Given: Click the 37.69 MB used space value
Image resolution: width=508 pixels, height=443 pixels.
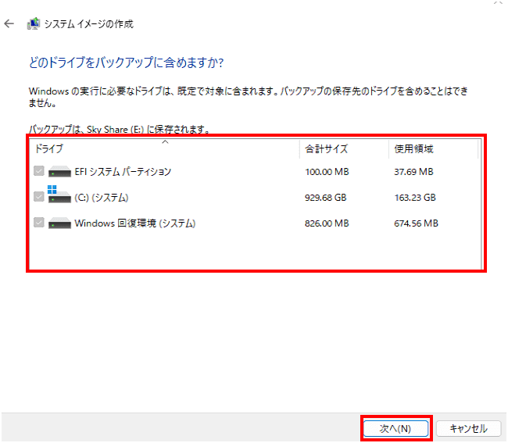Looking at the screenshot, I should click(x=413, y=172).
